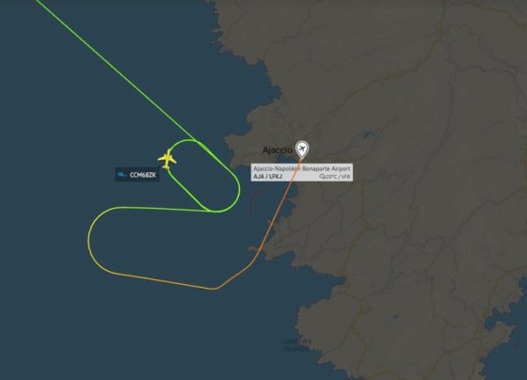Click the small lake northeast of the airport
The height and width of the screenshot is (380, 527).
(x=369, y=135)
